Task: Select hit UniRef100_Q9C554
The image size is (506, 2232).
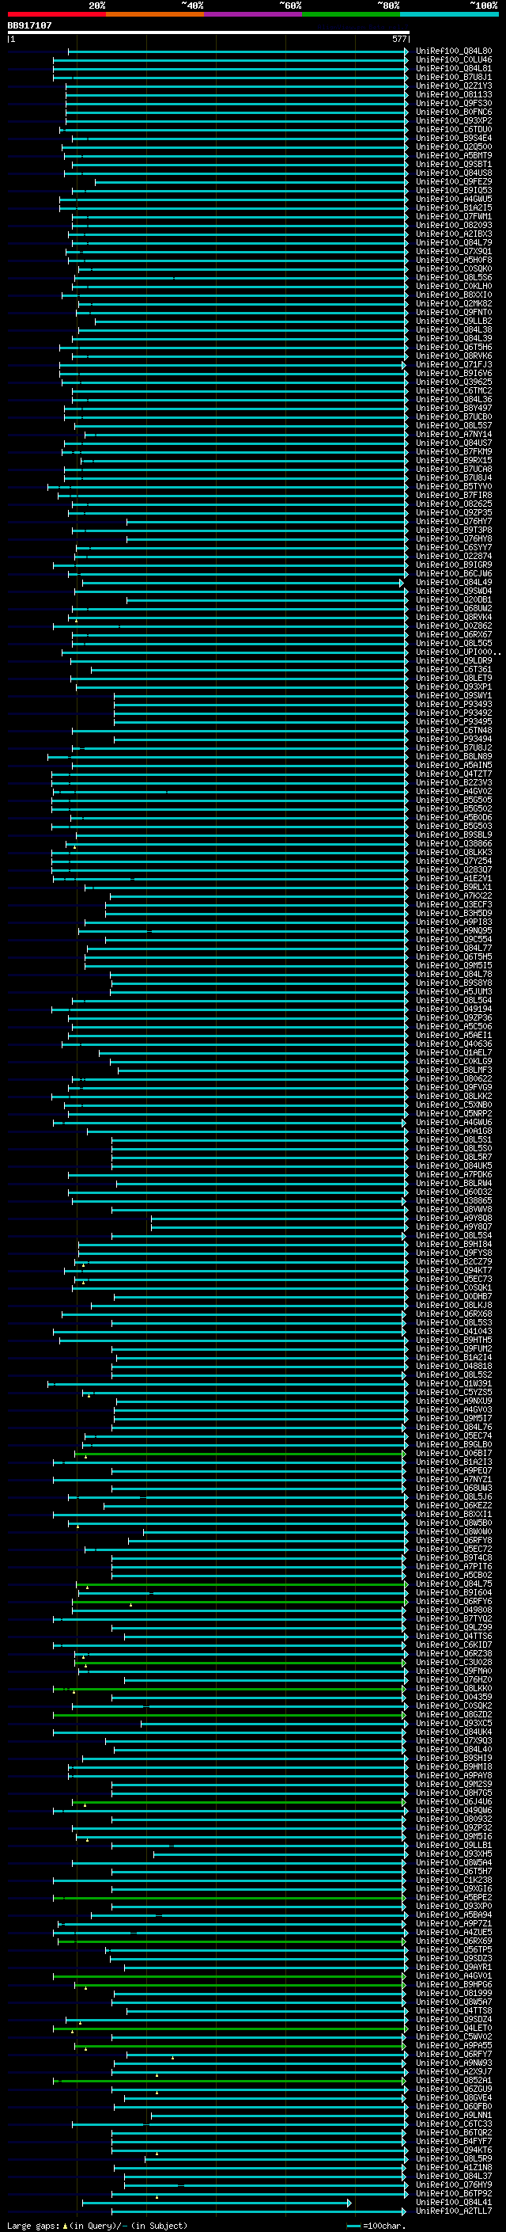Action: coord(454,939)
